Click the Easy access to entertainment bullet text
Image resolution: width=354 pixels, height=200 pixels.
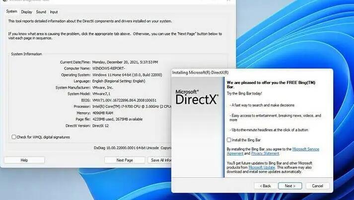tap(275, 117)
